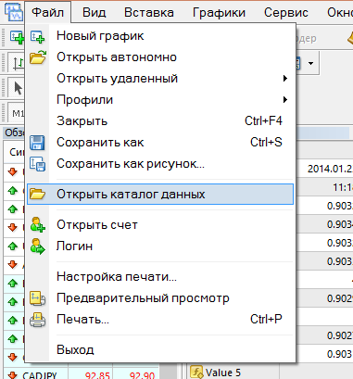Click the new chart toolbar icon
Screen dimensions: 353x379
(x=17, y=38)
